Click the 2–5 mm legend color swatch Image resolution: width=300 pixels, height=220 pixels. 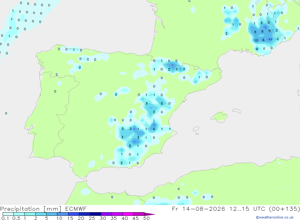(x=41, y=214)
